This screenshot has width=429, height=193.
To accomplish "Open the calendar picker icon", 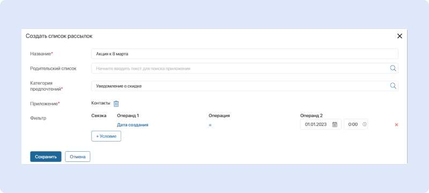I will click(x=335, y=124).
